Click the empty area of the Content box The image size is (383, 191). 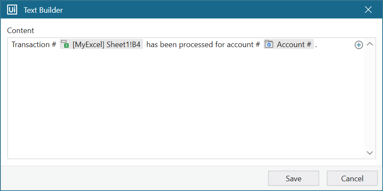point(183,106)
